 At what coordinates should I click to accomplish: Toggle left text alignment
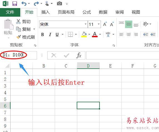(x=121, y=34)
